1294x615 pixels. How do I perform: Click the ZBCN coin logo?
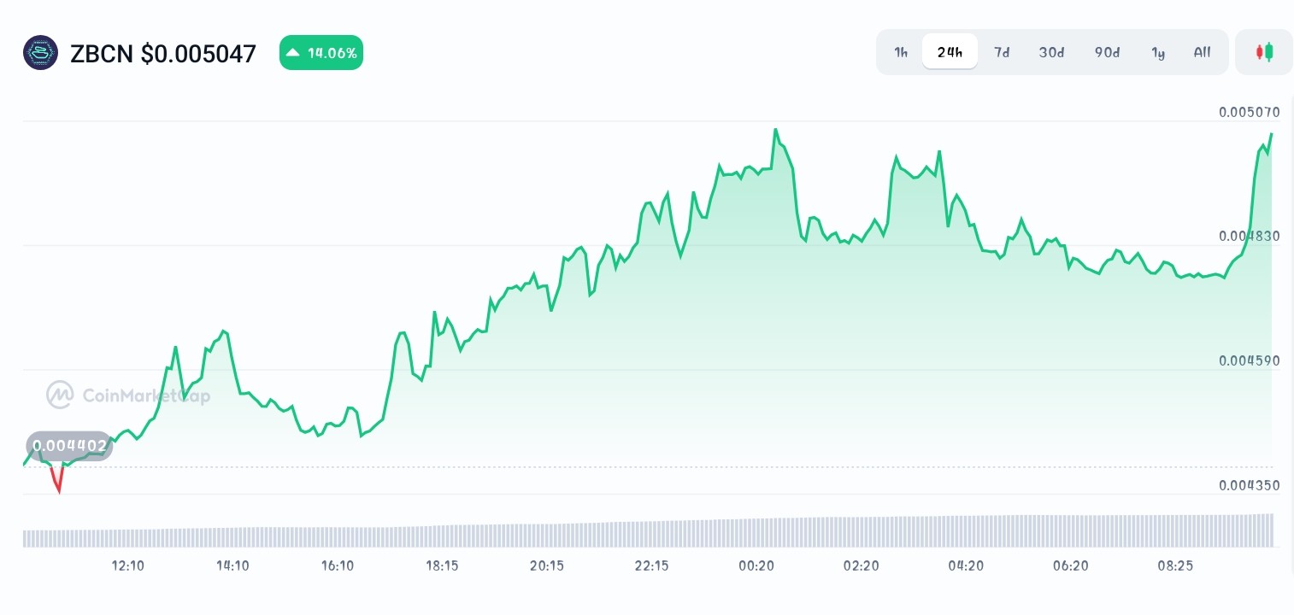pos(40,52)
